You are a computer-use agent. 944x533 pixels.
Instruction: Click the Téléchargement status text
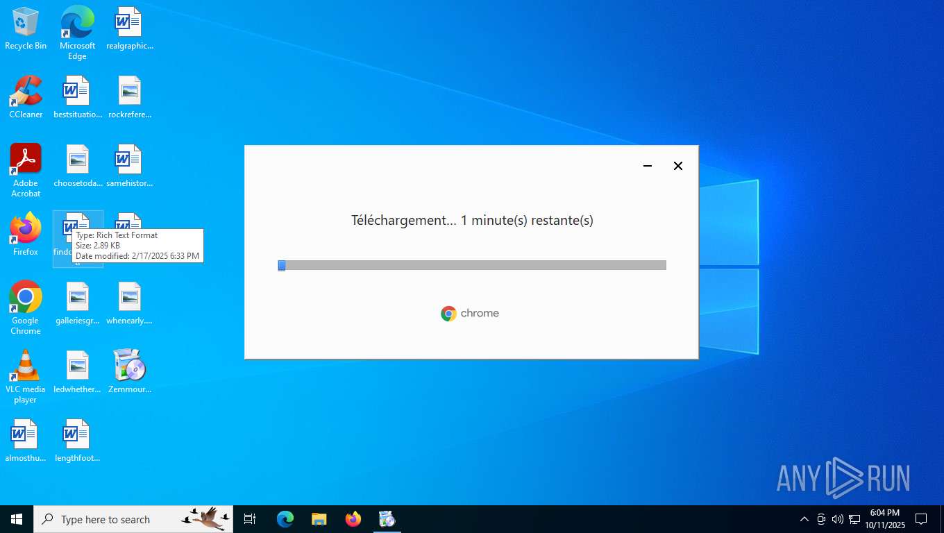coord(472,221)
